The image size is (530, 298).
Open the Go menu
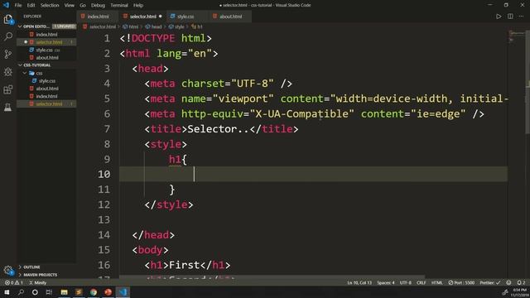[x=83, y=5]
